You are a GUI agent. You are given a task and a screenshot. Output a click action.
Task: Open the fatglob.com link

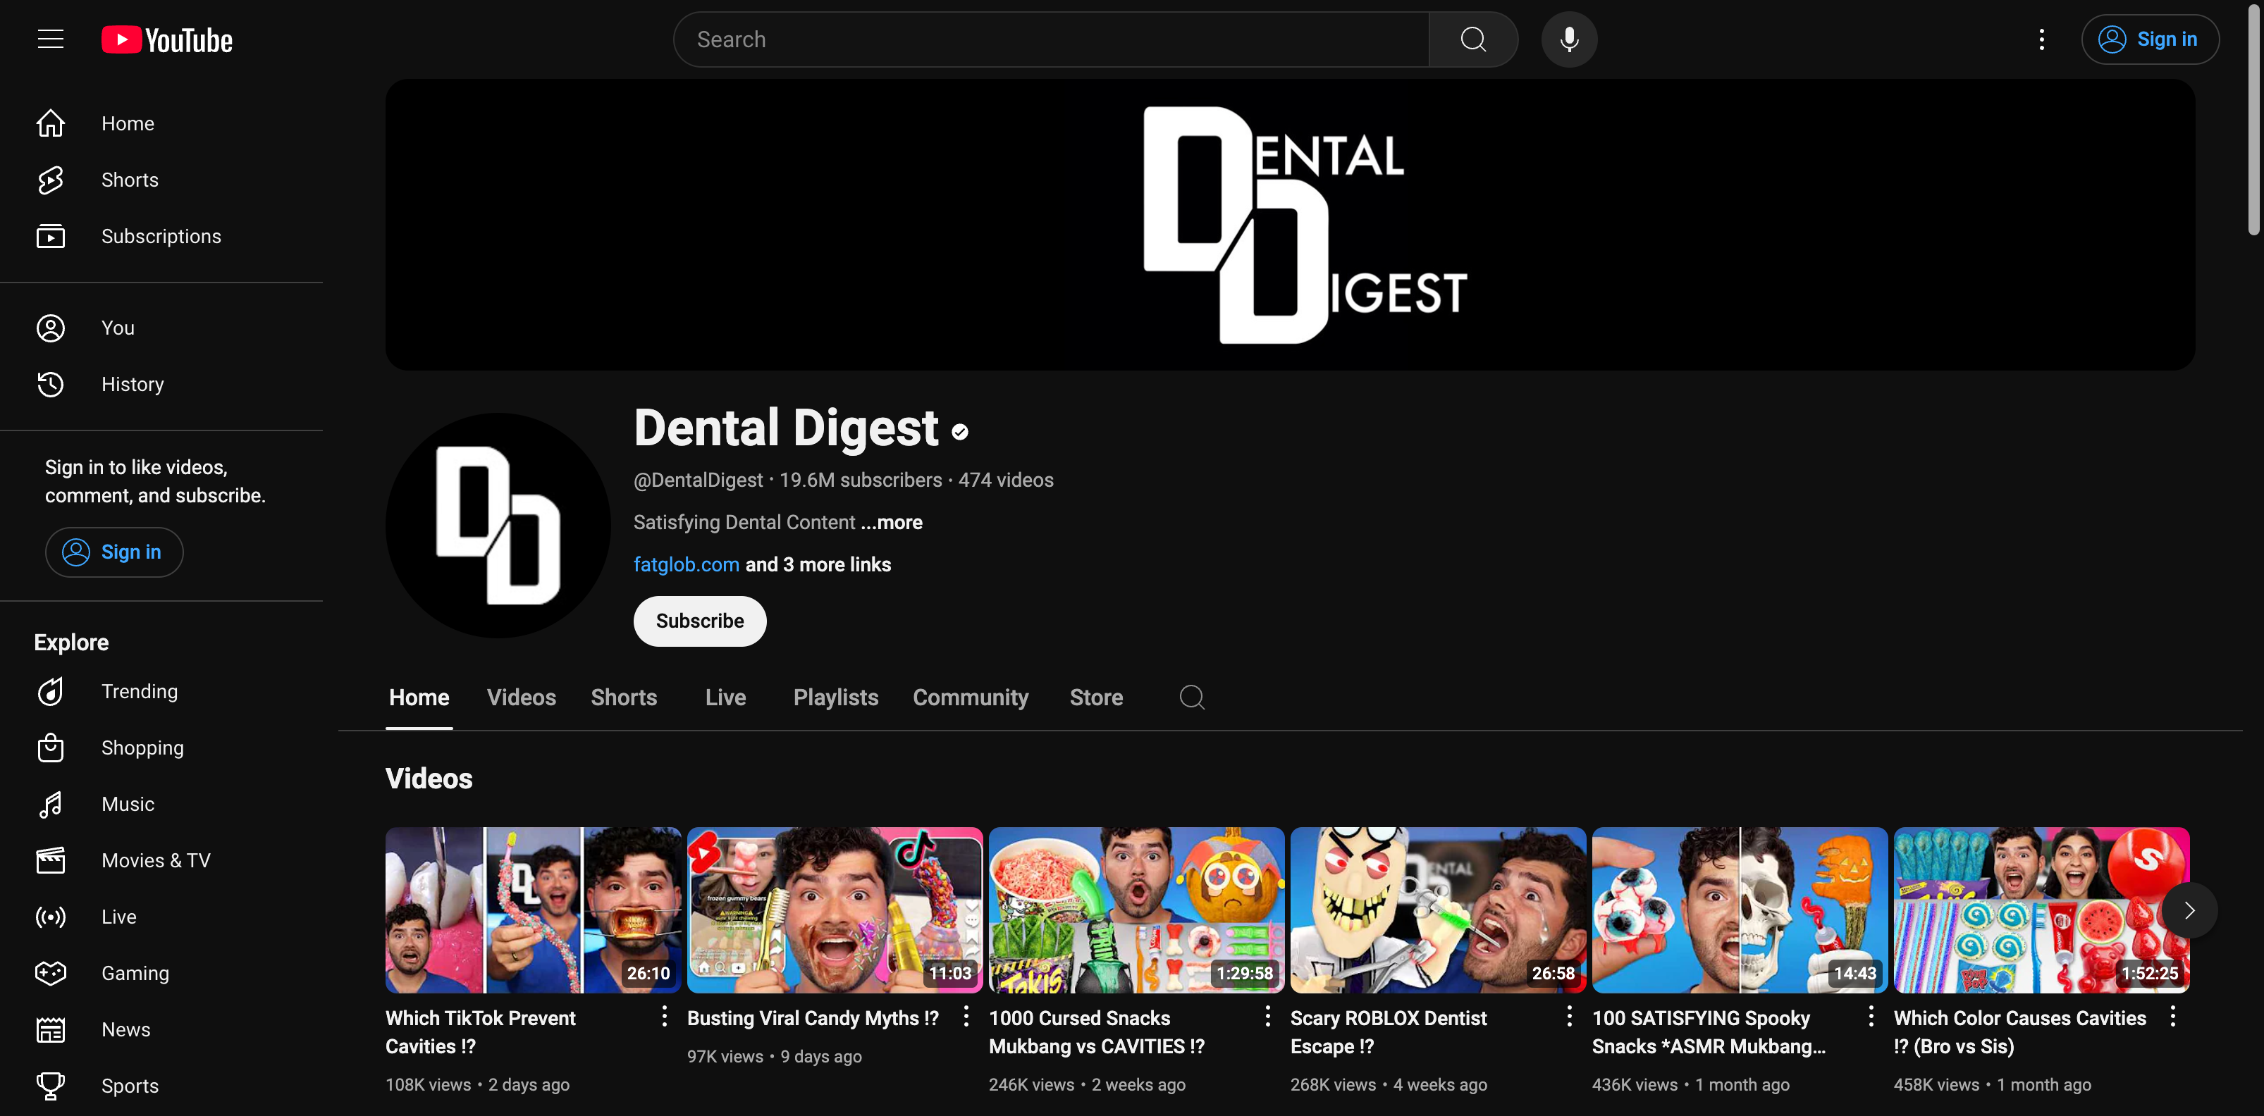[686, 564]
